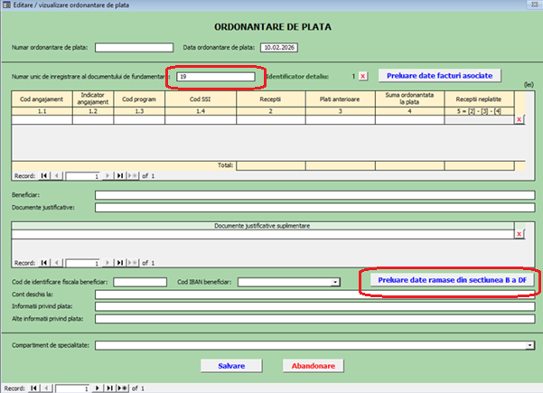
Task: Save the form with Salvare
Action: coord(231,366)
